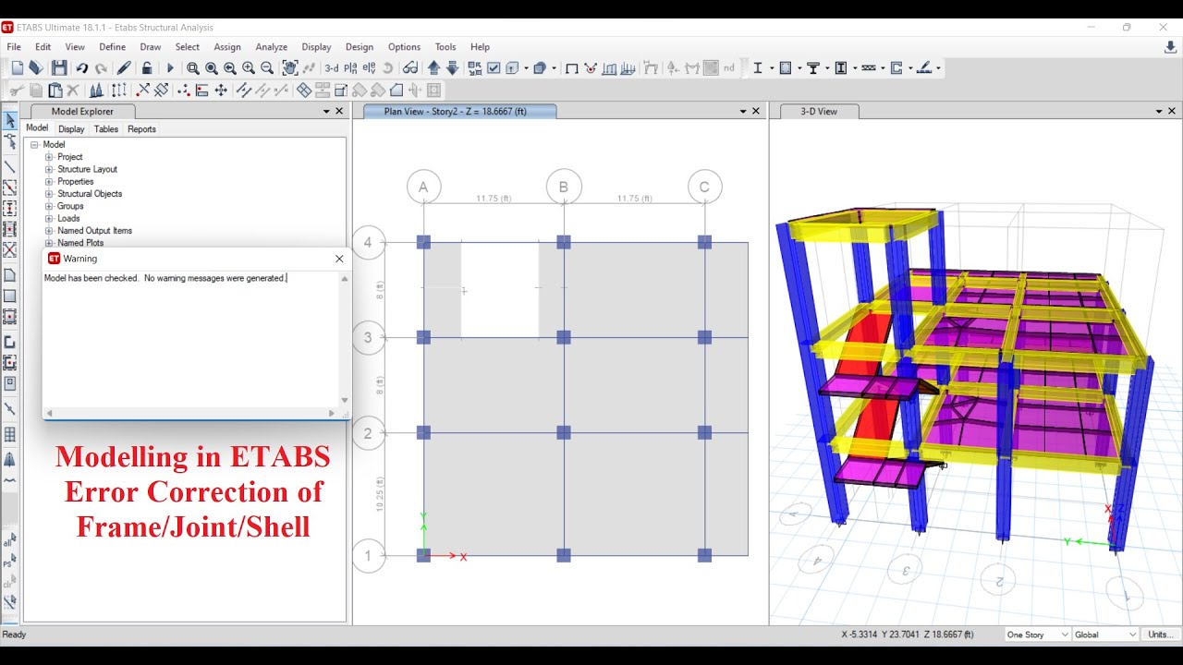Open the Analyze menu
Viewport: 1183px width, 665px height.
coord(271,47)
